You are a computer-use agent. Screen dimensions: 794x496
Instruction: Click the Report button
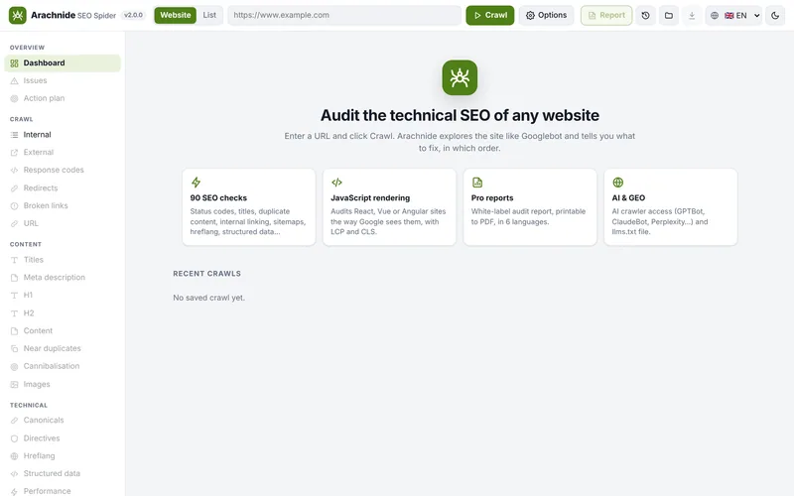(x=606, y=15)
